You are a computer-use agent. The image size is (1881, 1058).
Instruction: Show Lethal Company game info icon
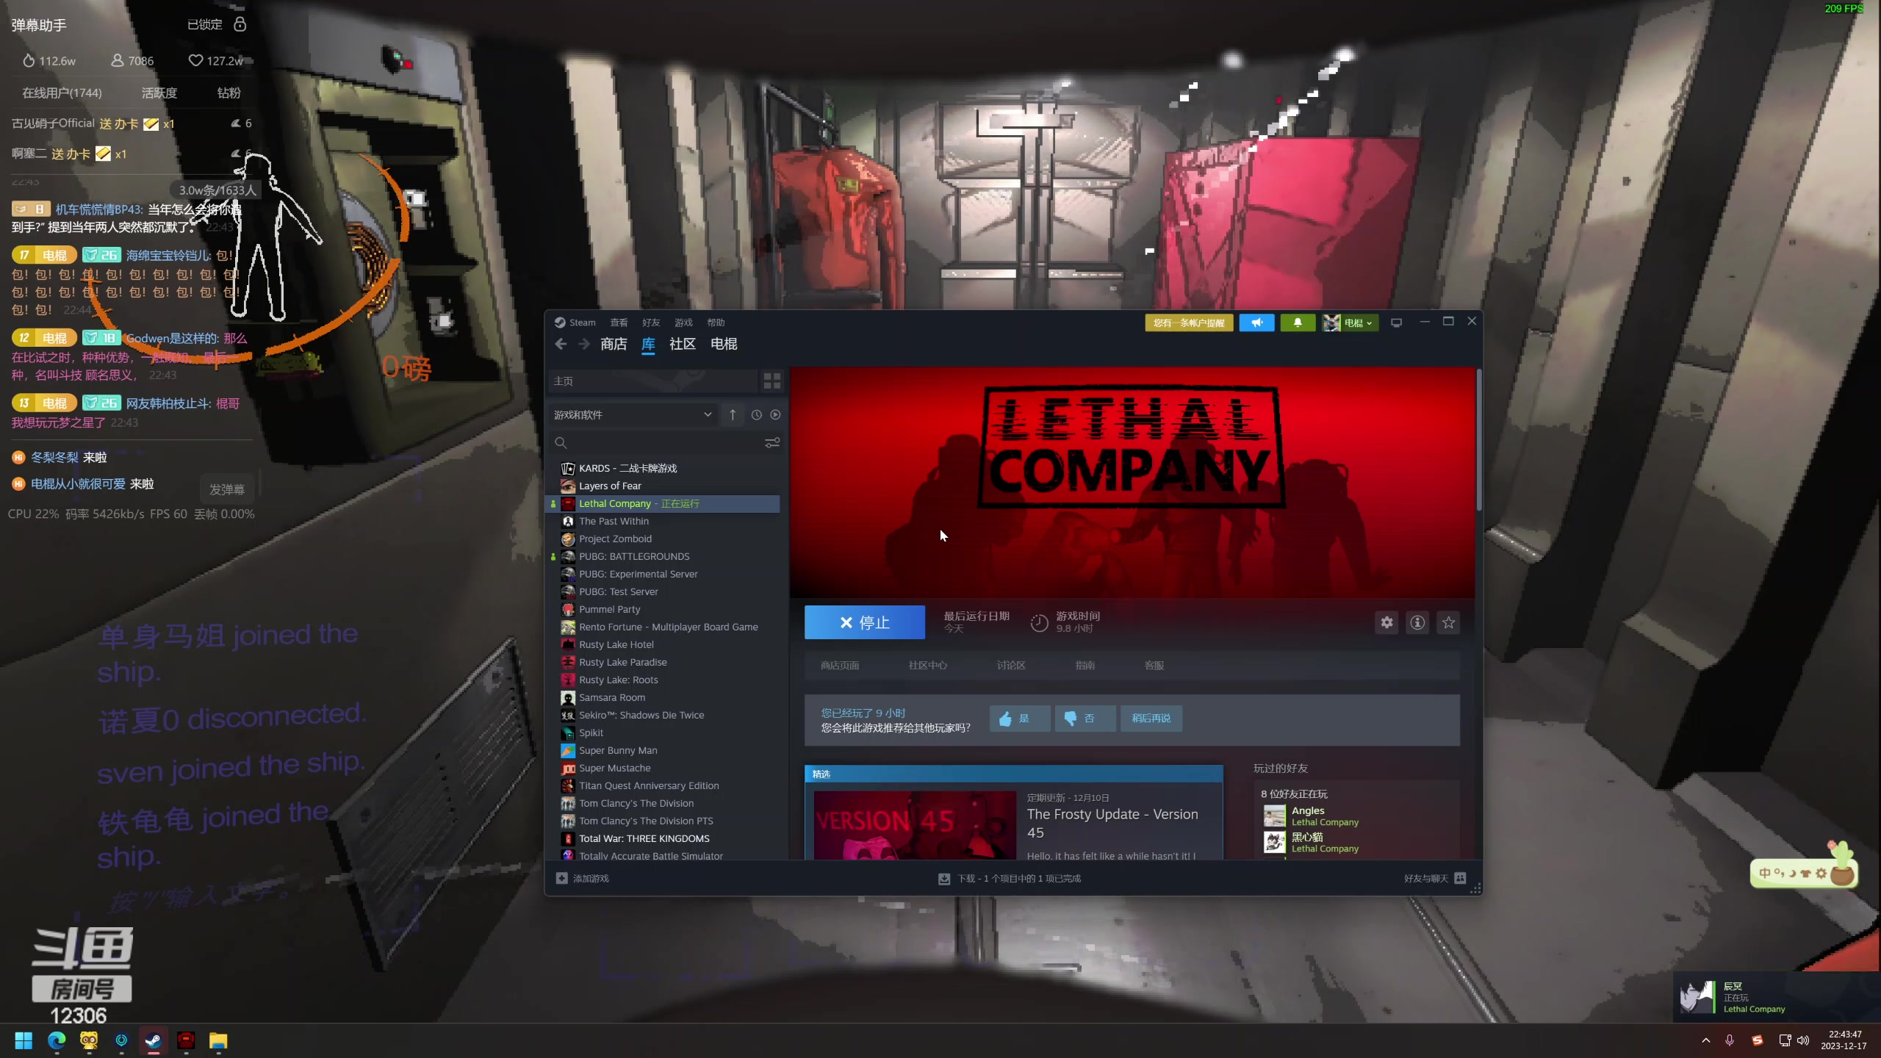coord(1417,623)
